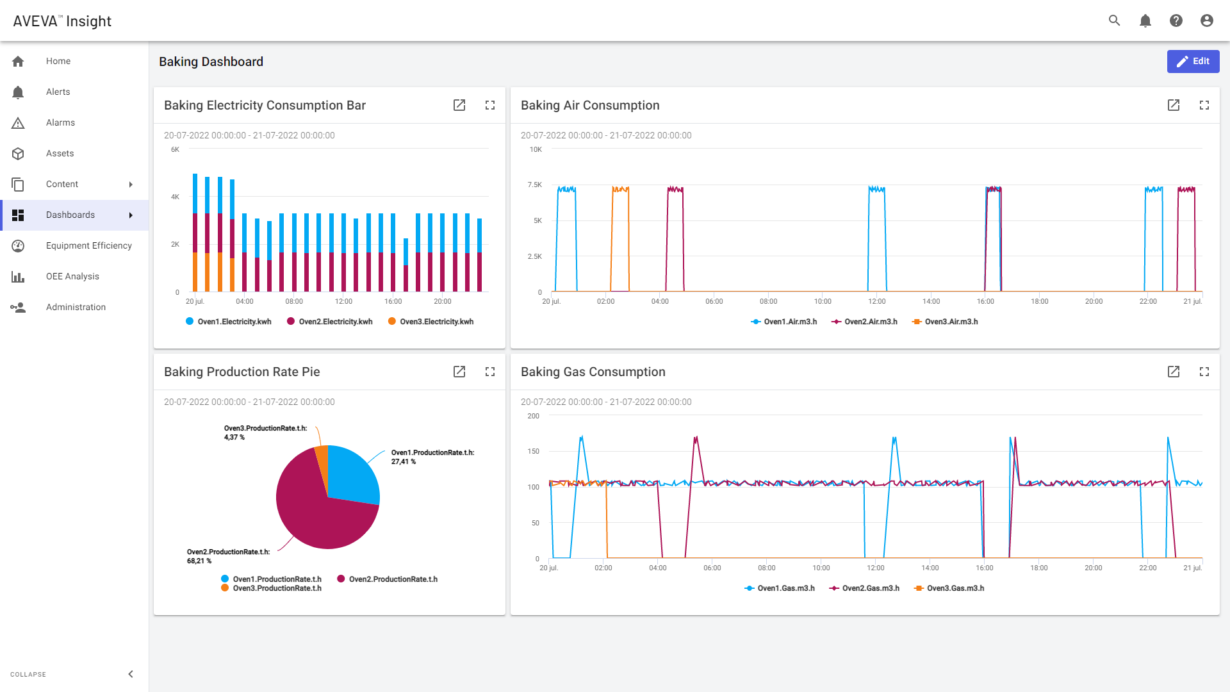Click the Baking Dashboard page title
Viewport: 1230px width, 692px height.
(x=211, y=62)
